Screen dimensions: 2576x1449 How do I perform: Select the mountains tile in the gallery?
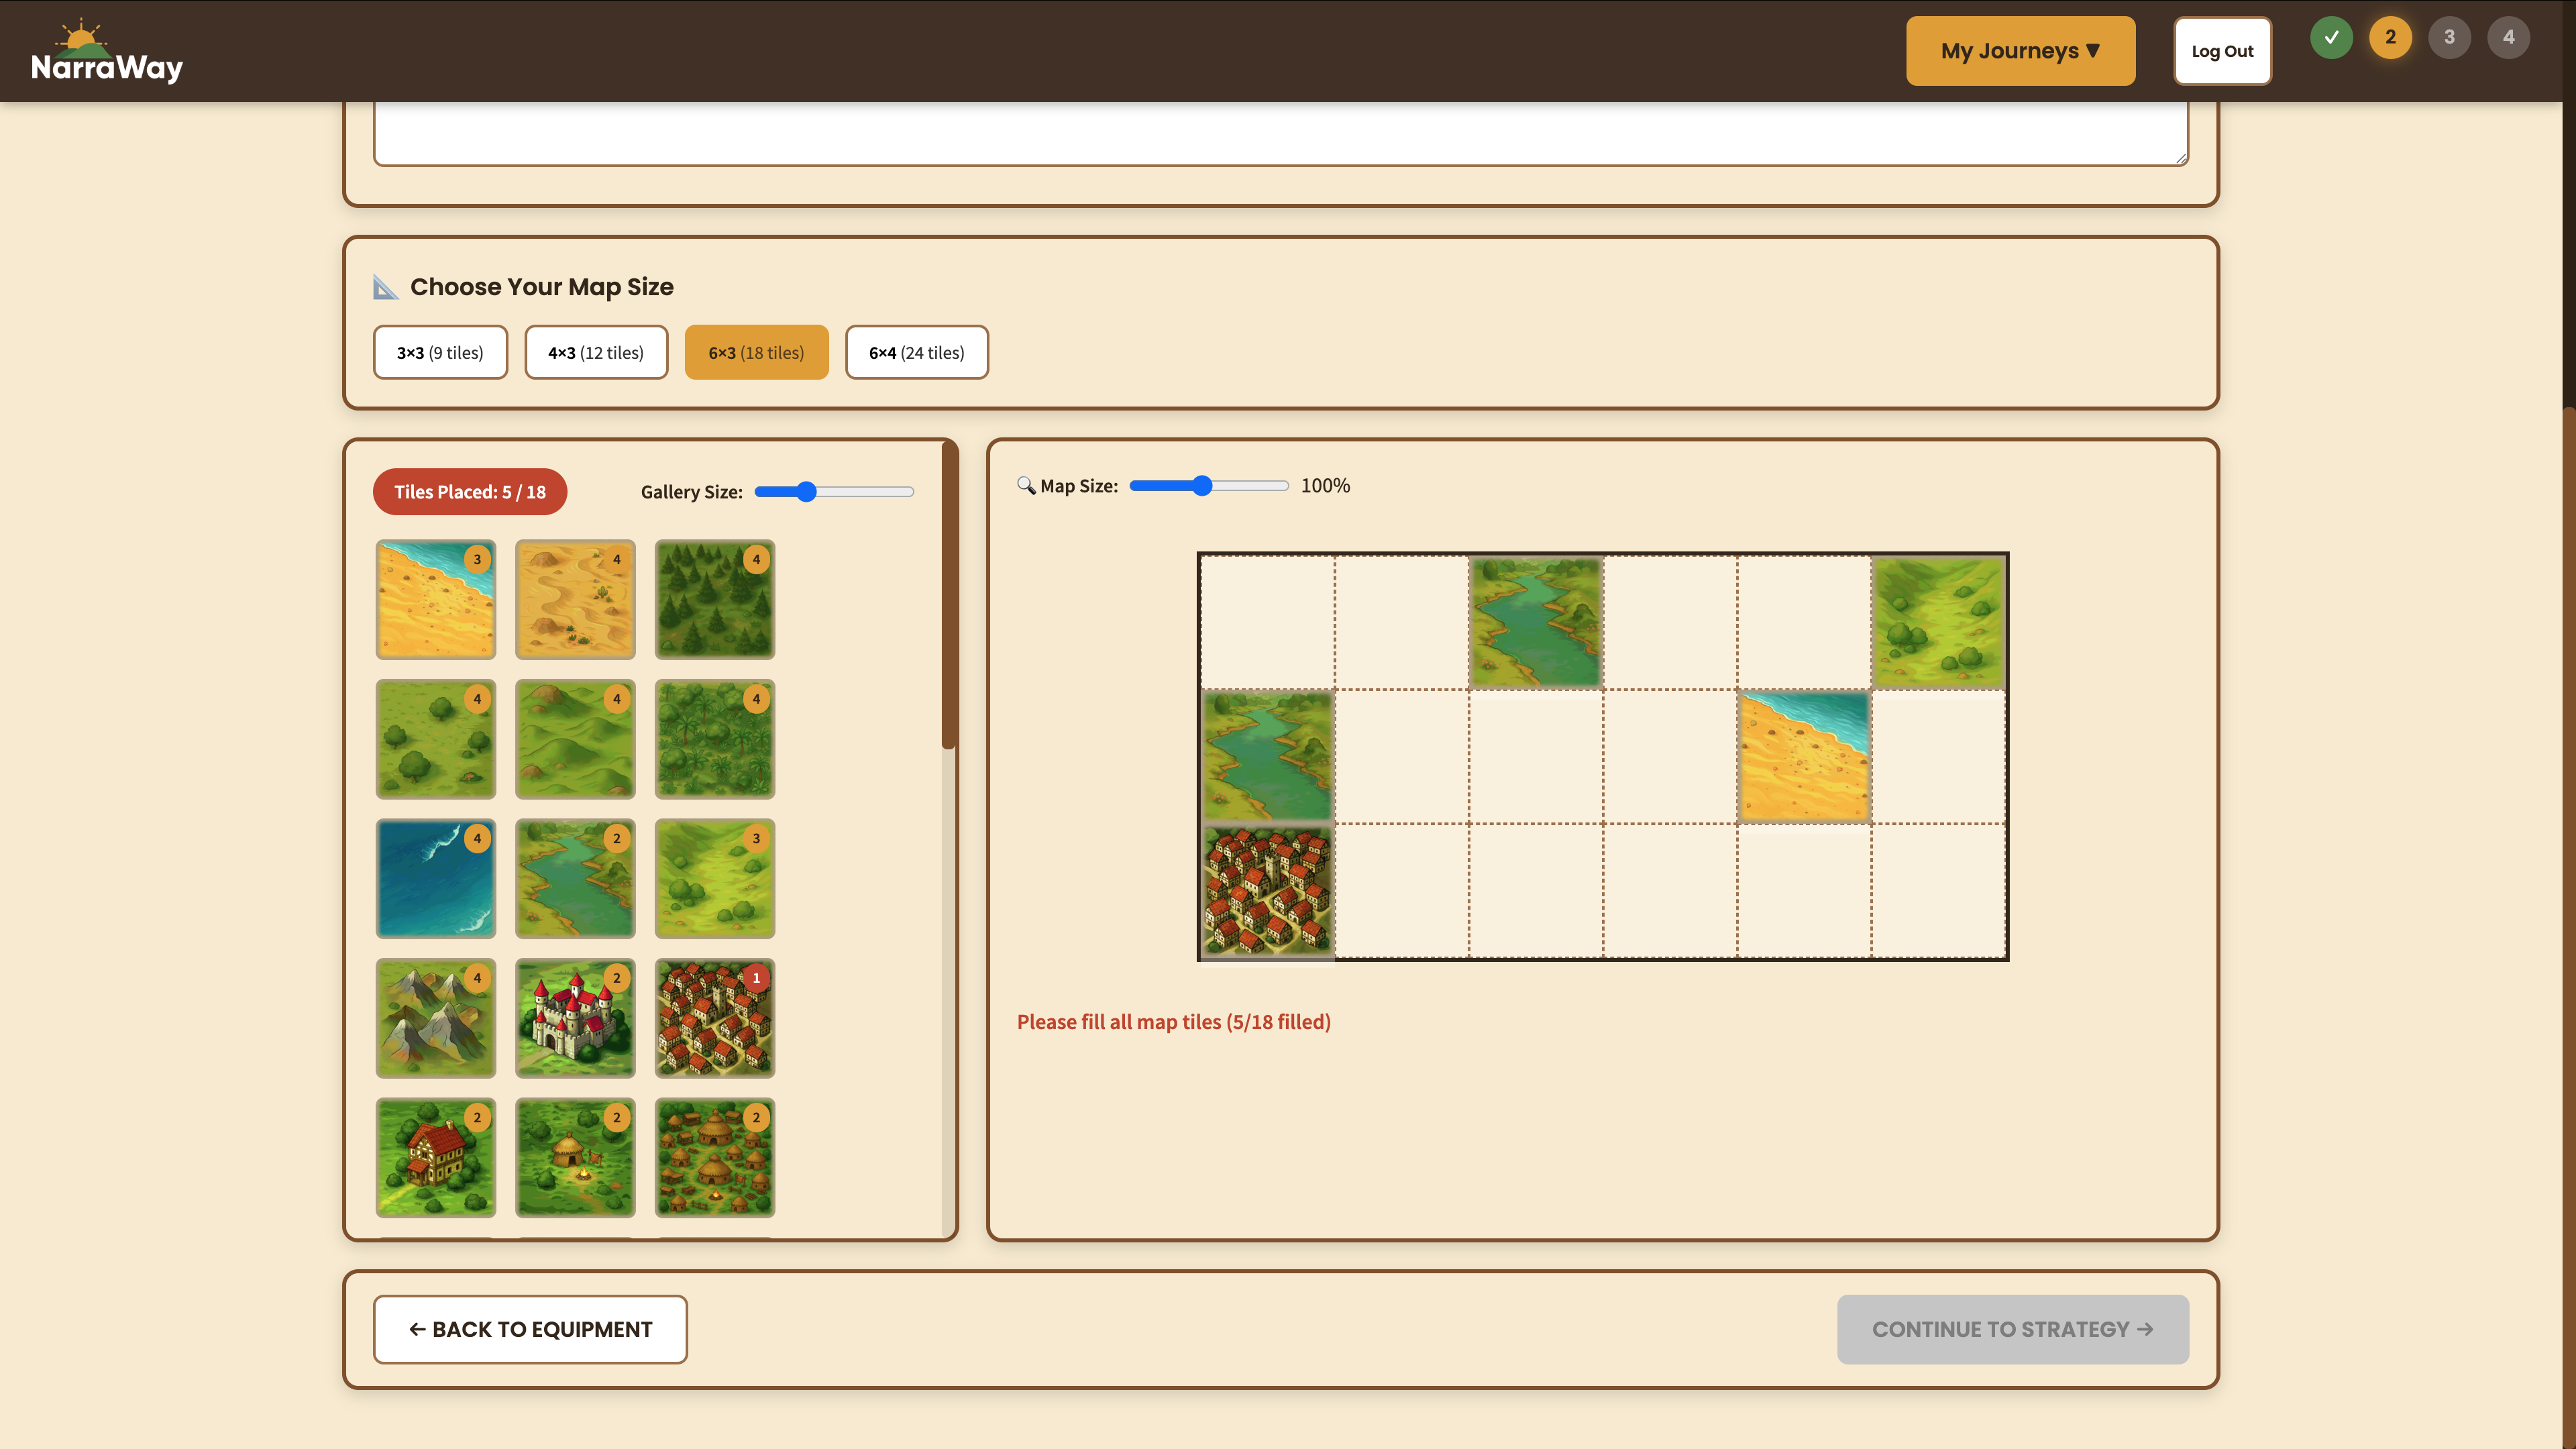[x=435, y=1018]
